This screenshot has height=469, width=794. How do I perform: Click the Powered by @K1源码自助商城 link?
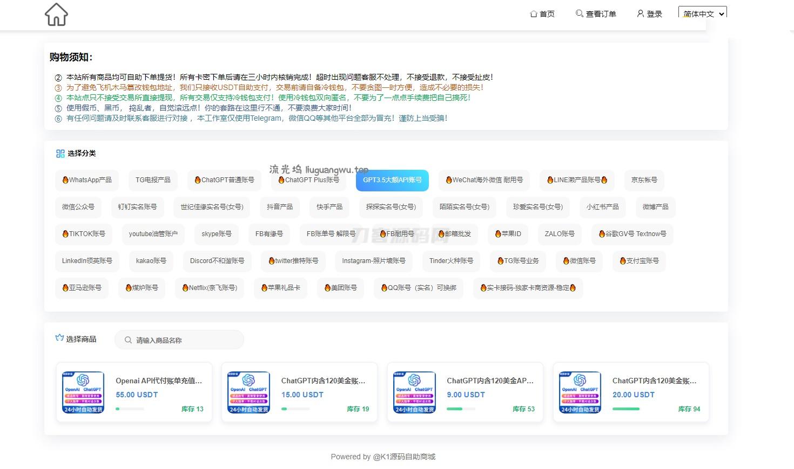383,457
